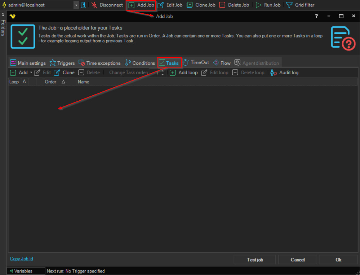Click the Disconnect plug icon
Screen dimensions: 360x275
pyautogui.click(x=94, y=5)
